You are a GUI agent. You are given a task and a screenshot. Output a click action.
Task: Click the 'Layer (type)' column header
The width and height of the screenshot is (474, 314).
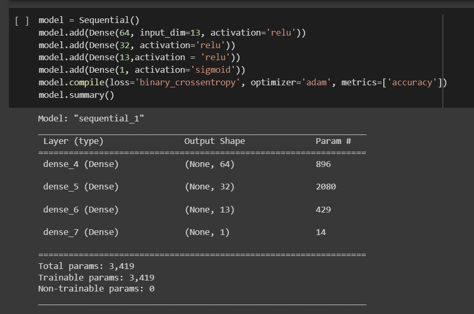pyautogui.click(x=73, y=141)
